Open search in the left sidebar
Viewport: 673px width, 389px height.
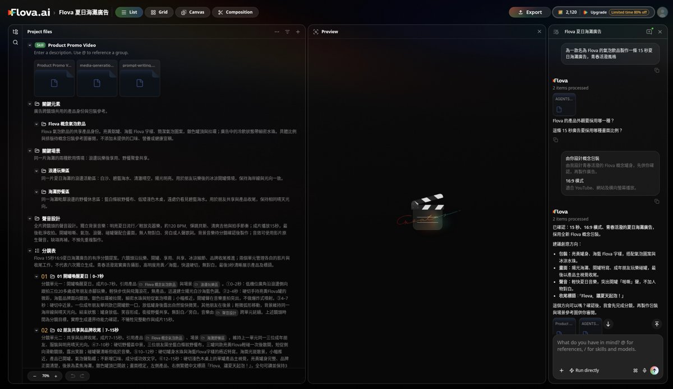[x=15, y=42]
